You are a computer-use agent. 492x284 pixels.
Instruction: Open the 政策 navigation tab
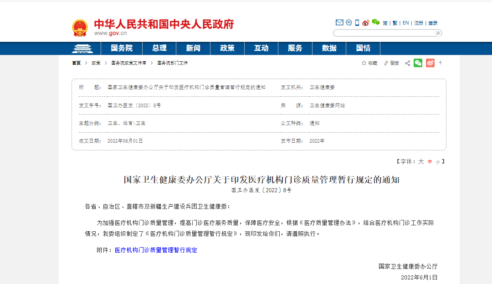(x=227, y=48)
